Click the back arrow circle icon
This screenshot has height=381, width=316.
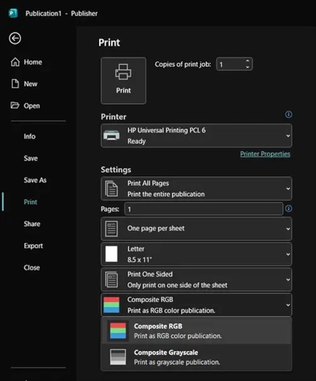[x=15, y=38]
